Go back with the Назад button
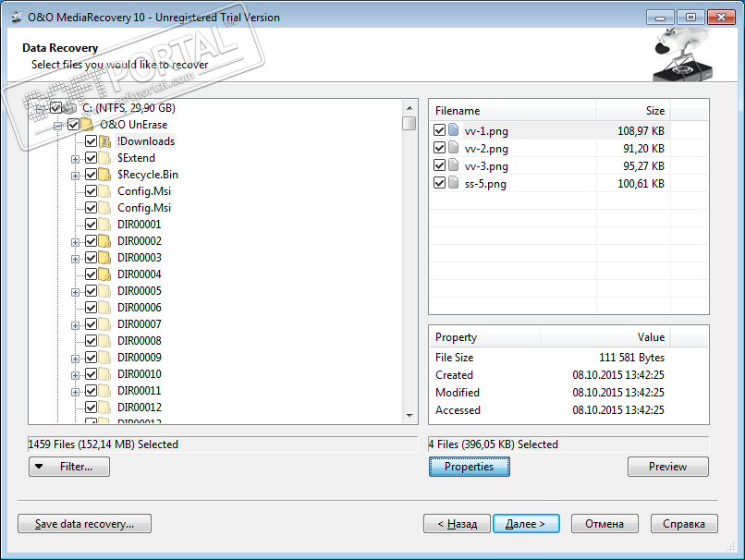The width and height of the screenshot is (745, 560). point(457,523)
